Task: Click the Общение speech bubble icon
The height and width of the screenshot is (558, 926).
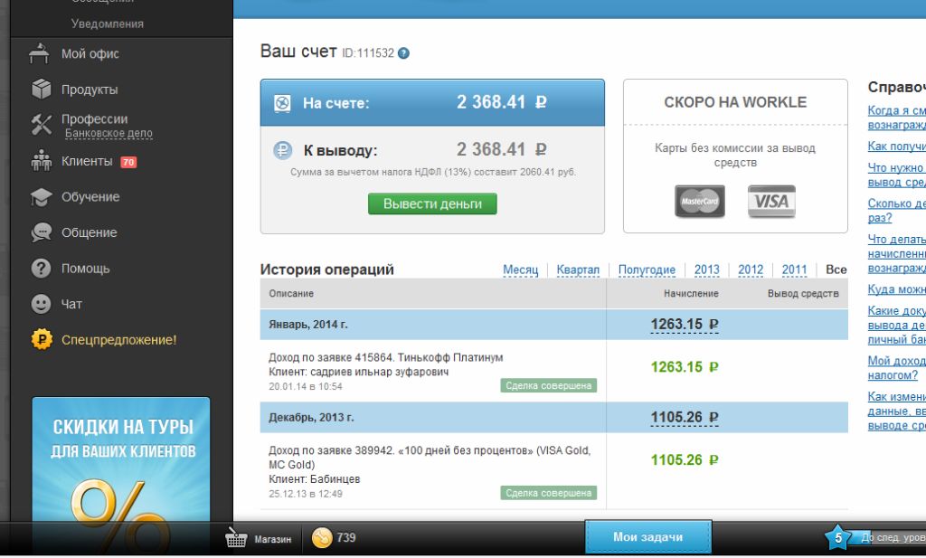Action: coord(41,232)
